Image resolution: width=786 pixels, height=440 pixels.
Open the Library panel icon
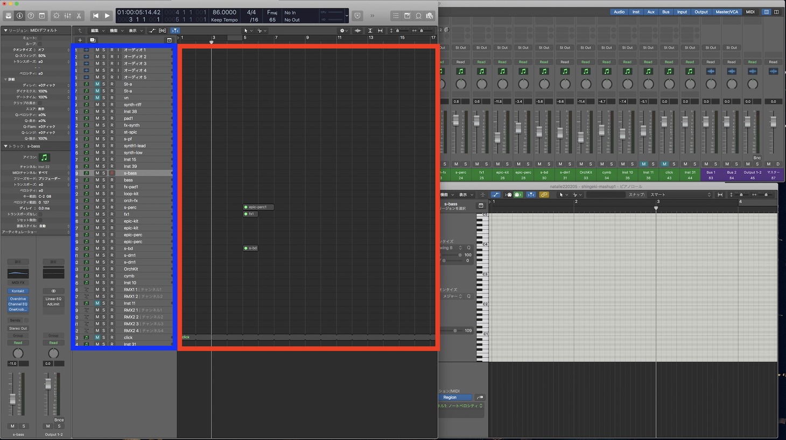(8, 16)
